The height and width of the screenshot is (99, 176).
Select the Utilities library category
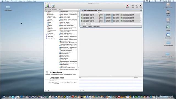[x=51, y=33]
